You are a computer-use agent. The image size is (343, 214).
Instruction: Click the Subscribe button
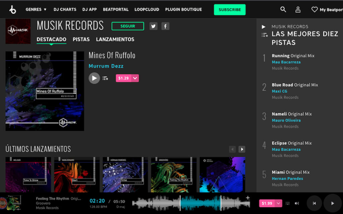230,10
